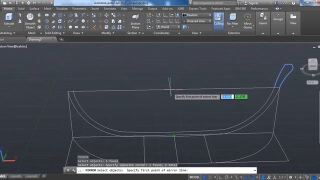
Task: Click the Array tool in Modify panel
Action: click(x=119, y=27)
